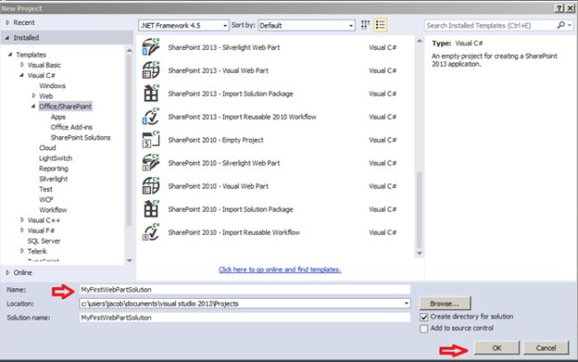Choose SharePoint 2010 Silverlight Web Part icon
The image size is (578, 362).
(x=151, y=163)
